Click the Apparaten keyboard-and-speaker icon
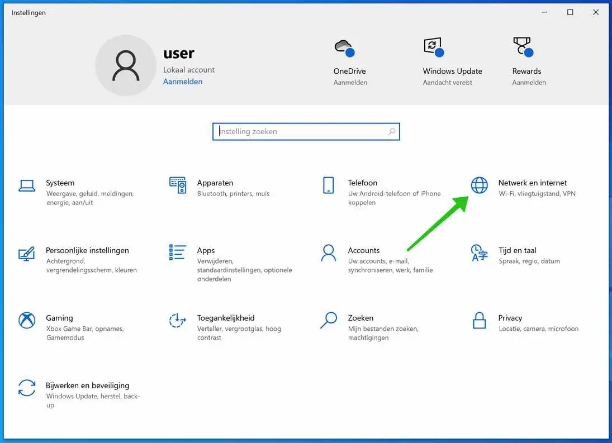 pos(178,185)
